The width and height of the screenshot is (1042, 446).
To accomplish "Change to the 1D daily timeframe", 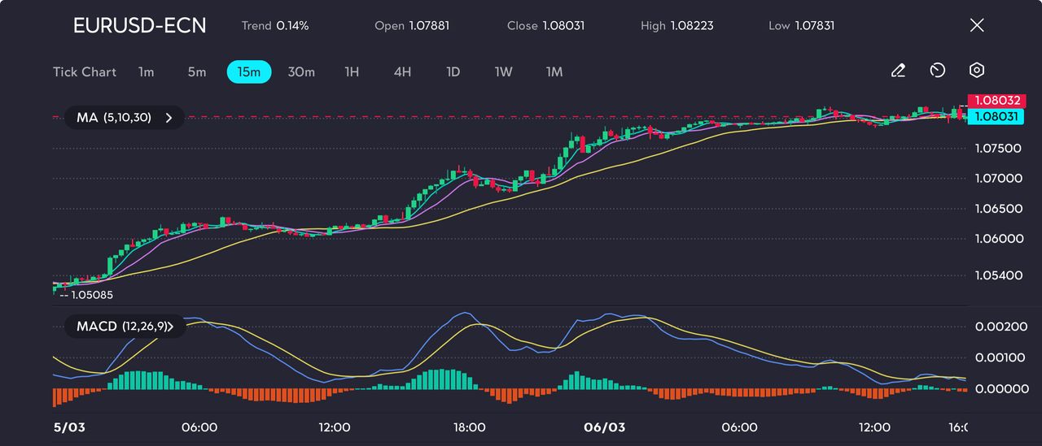I will coord(453,72).
